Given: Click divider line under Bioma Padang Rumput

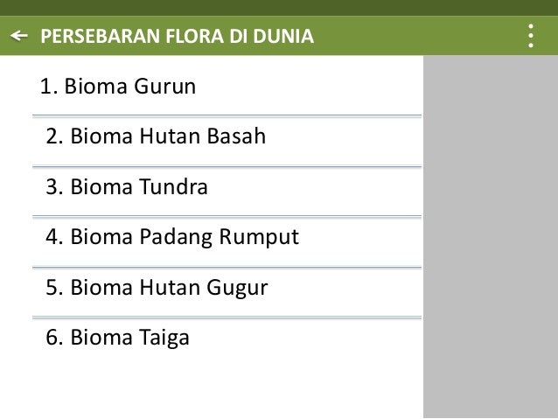Looking at the screenshot, I should click(x=226, y=266).
